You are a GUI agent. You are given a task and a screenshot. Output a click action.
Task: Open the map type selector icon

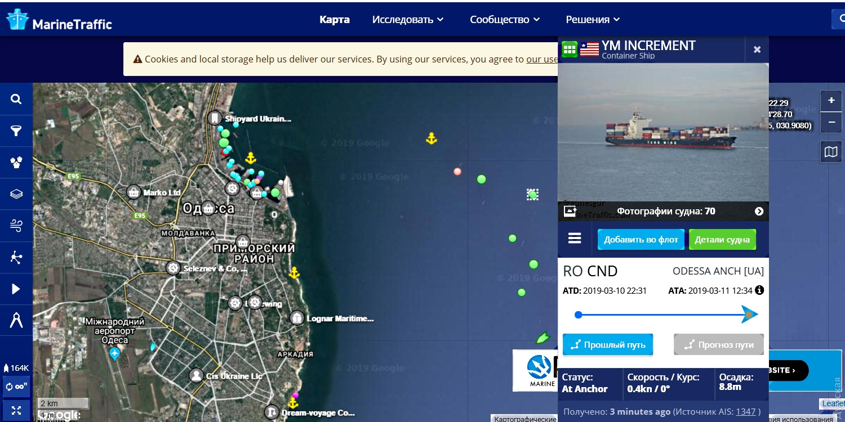831,152
